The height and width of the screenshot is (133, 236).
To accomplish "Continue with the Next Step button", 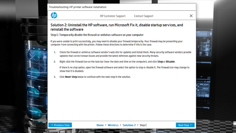I will tap(185, 125).
